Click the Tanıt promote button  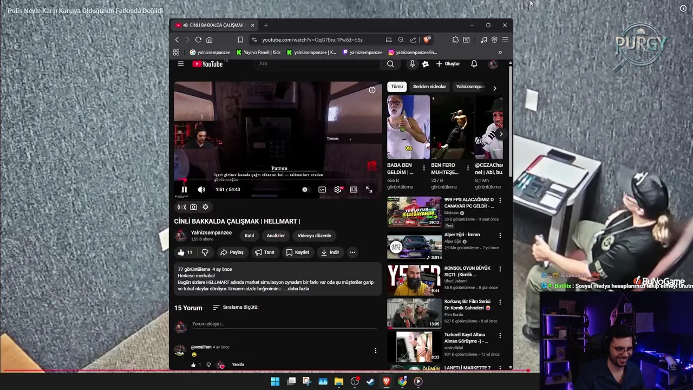click(x=265, y=252)
